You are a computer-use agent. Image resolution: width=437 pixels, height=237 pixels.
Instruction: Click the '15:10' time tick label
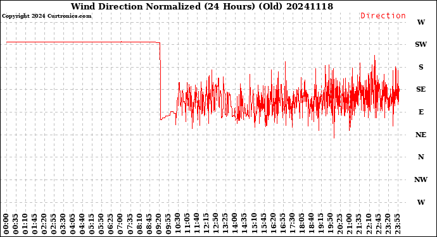coord(254,224)
